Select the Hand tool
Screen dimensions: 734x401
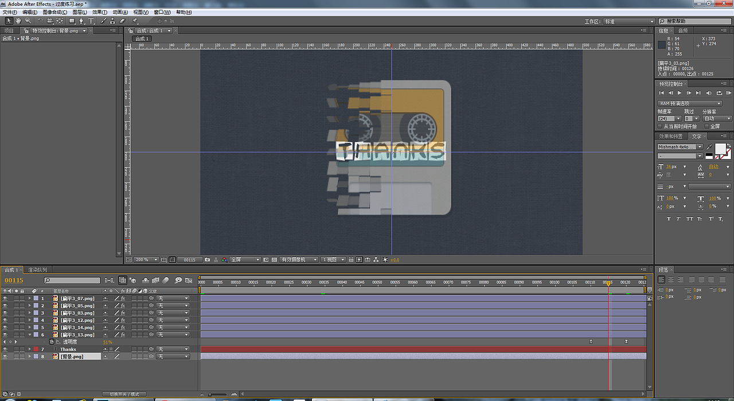pyautogui.click(x=18, y=21)
